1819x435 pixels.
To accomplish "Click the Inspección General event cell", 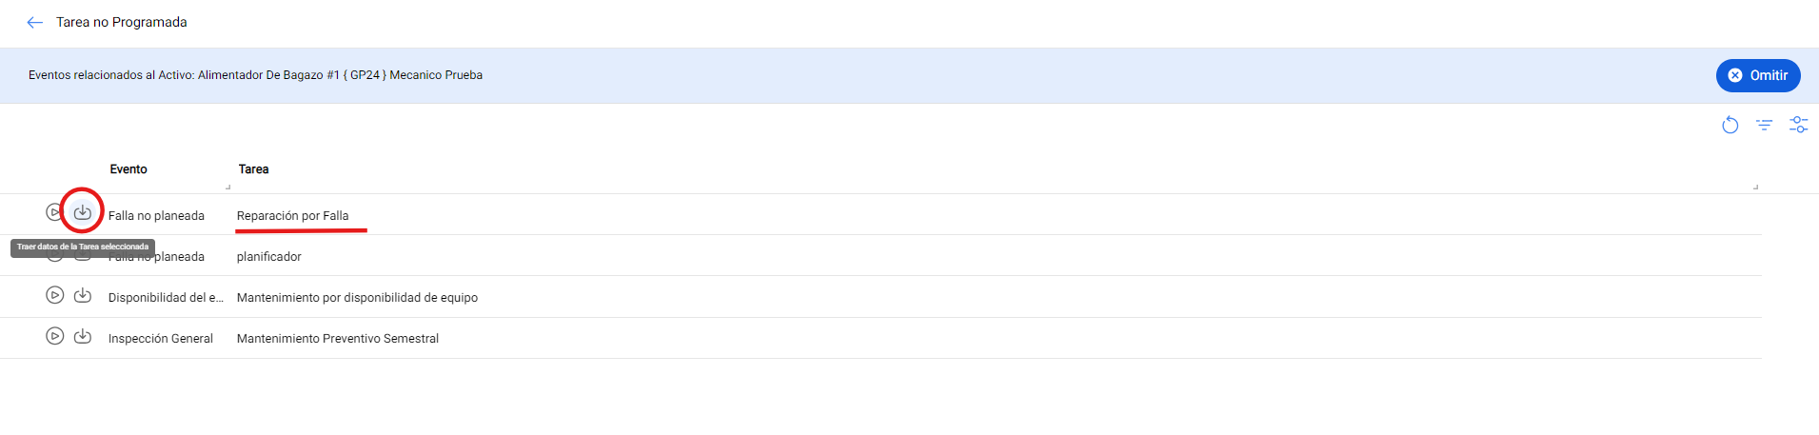I will [160, 339].
